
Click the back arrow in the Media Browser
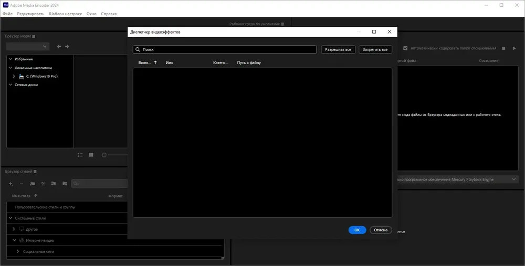click(59, 47)
